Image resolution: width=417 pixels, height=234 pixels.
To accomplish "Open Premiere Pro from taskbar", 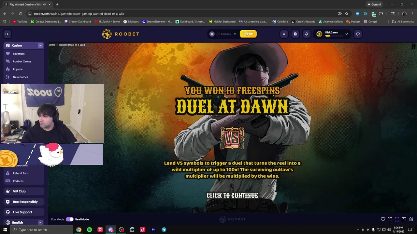I will tap(153, 230).
